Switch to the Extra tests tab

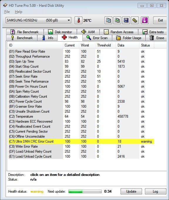[153, 32]
